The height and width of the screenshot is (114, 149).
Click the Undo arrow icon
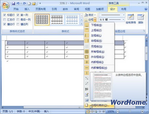tap(18, 4)
